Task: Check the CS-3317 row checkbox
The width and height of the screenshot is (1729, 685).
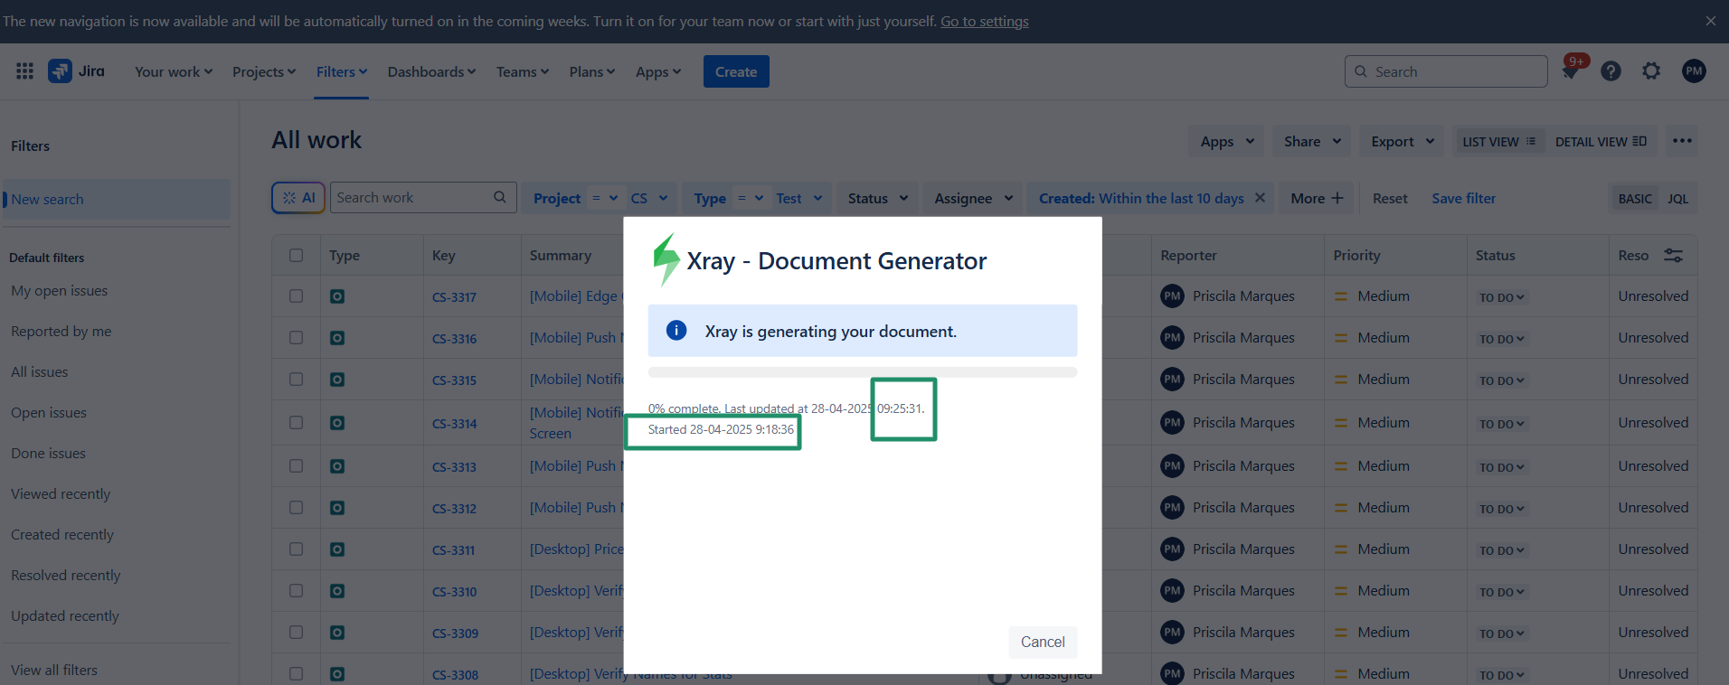Action: 296,296
